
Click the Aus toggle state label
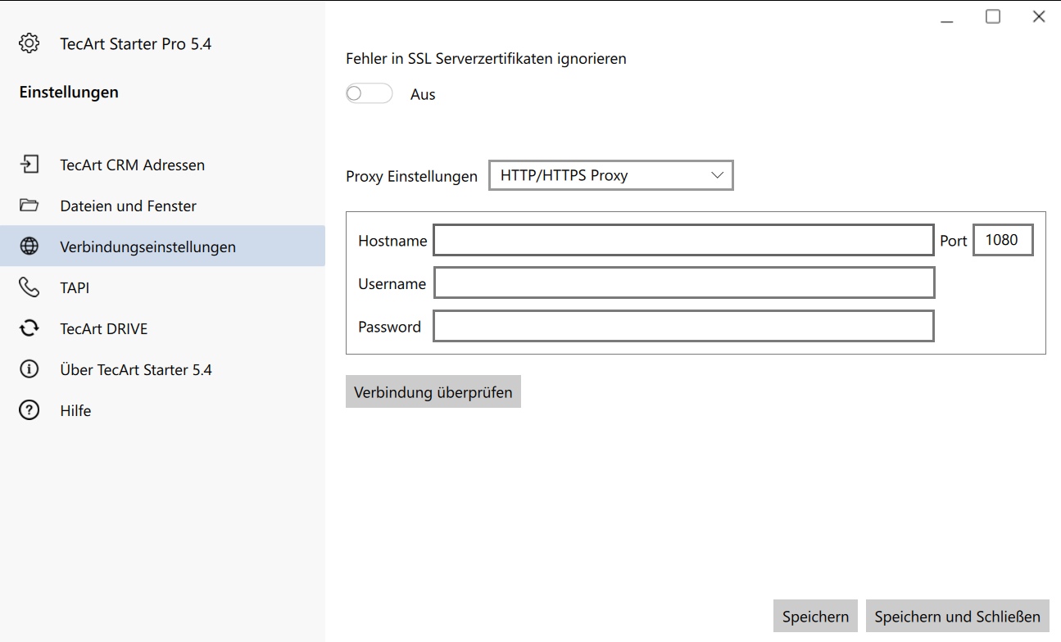coord(423,95)
